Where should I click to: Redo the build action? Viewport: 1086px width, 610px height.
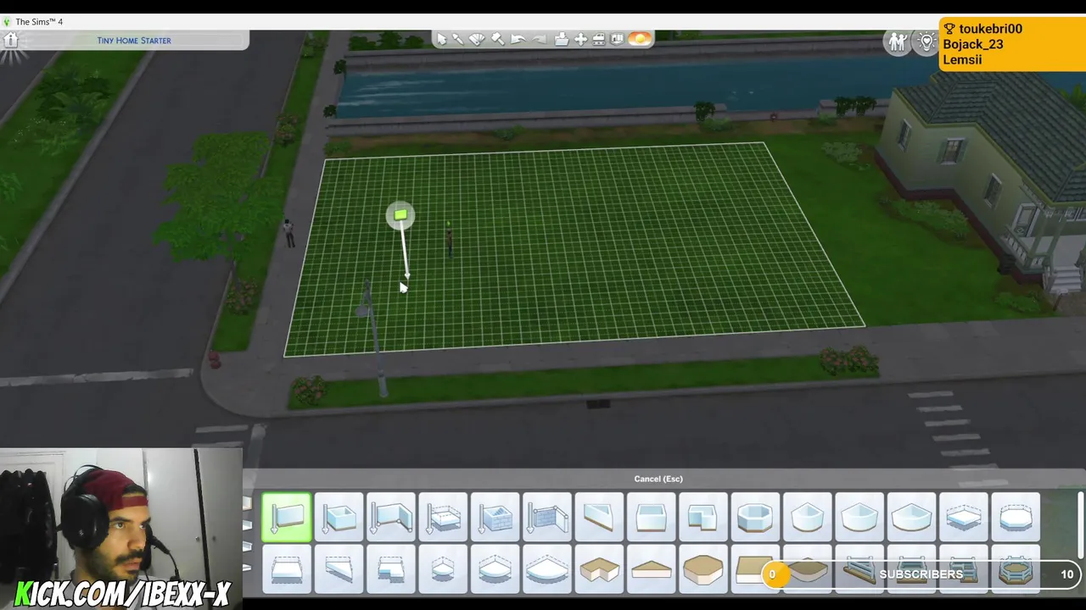(538, 39)
